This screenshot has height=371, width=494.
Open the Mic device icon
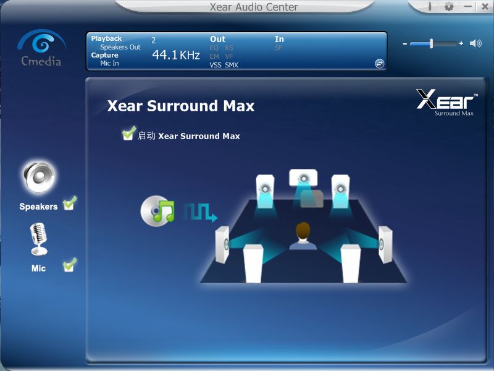pos(39,239)
